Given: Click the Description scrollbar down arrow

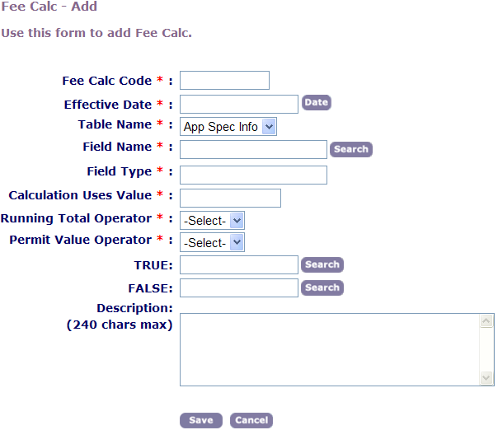Looking at the screenshot, I should point(486,377).
